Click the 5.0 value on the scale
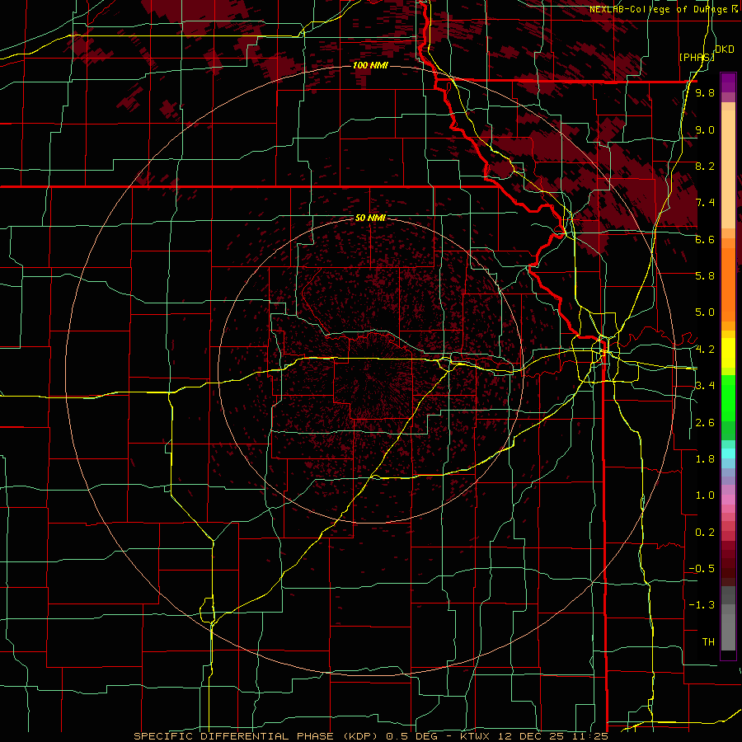The width and height of the screenshot is (742, 742). click(705, 312)
